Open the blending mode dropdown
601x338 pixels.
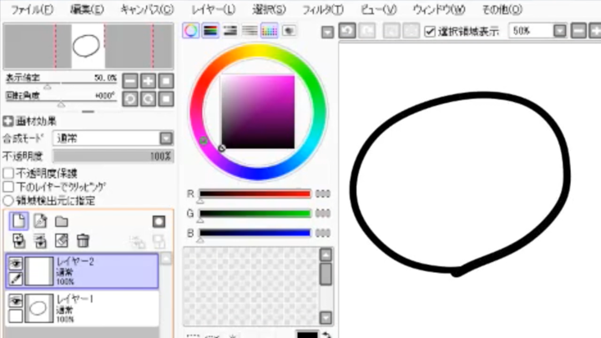166,139
